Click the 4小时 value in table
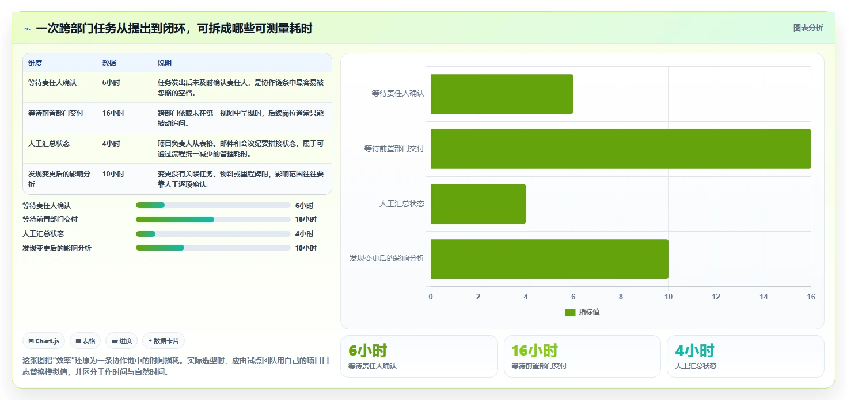This screenshot has height=400, width=847. (111, 144)
